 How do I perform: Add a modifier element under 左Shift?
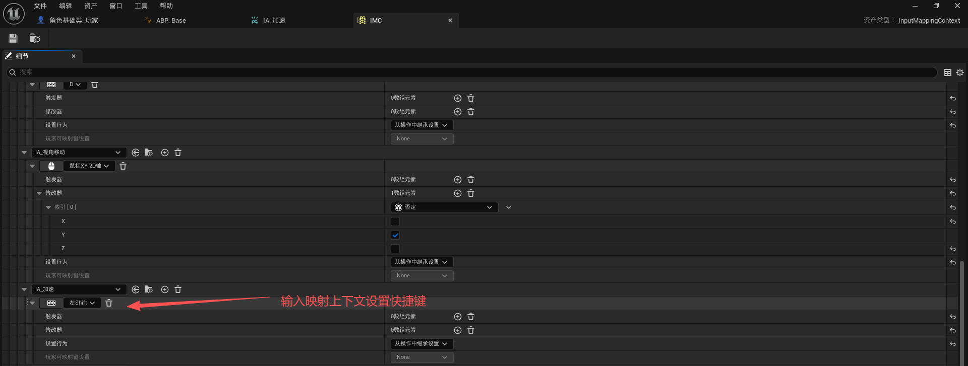(458, 330)
